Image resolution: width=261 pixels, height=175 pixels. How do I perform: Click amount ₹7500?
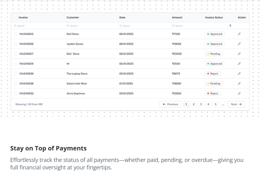[176, 34]
